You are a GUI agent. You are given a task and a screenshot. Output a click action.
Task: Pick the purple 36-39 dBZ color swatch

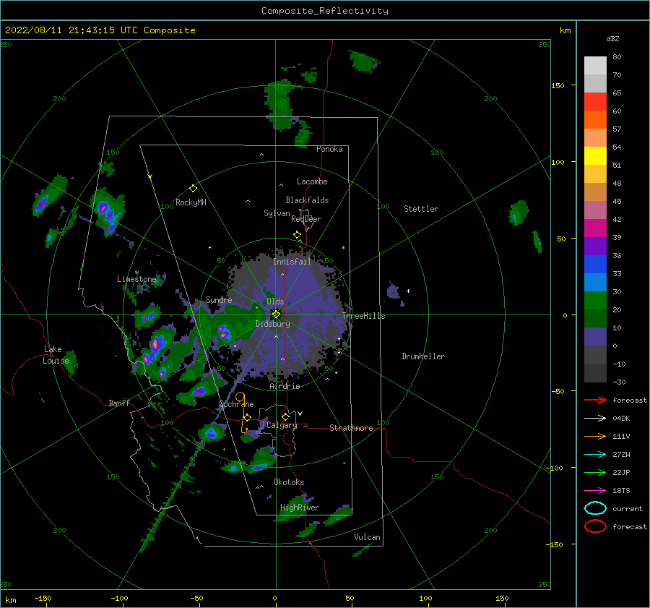pos(595,247)
